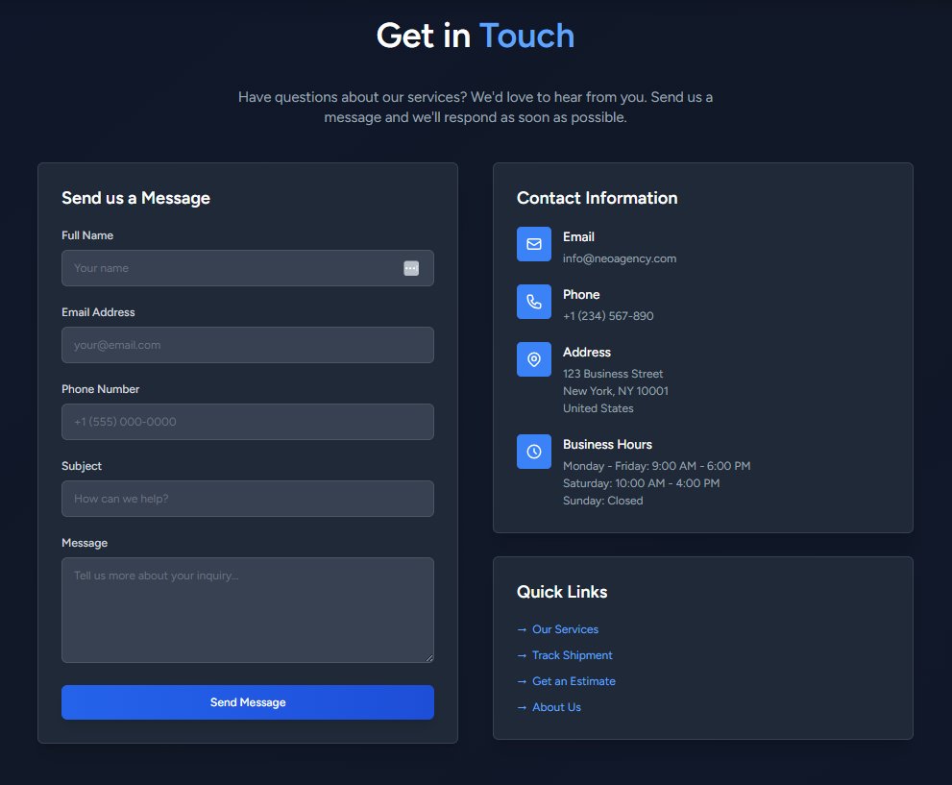
Task: Open the Get an Estimate link
Action: tap(574, 682)
